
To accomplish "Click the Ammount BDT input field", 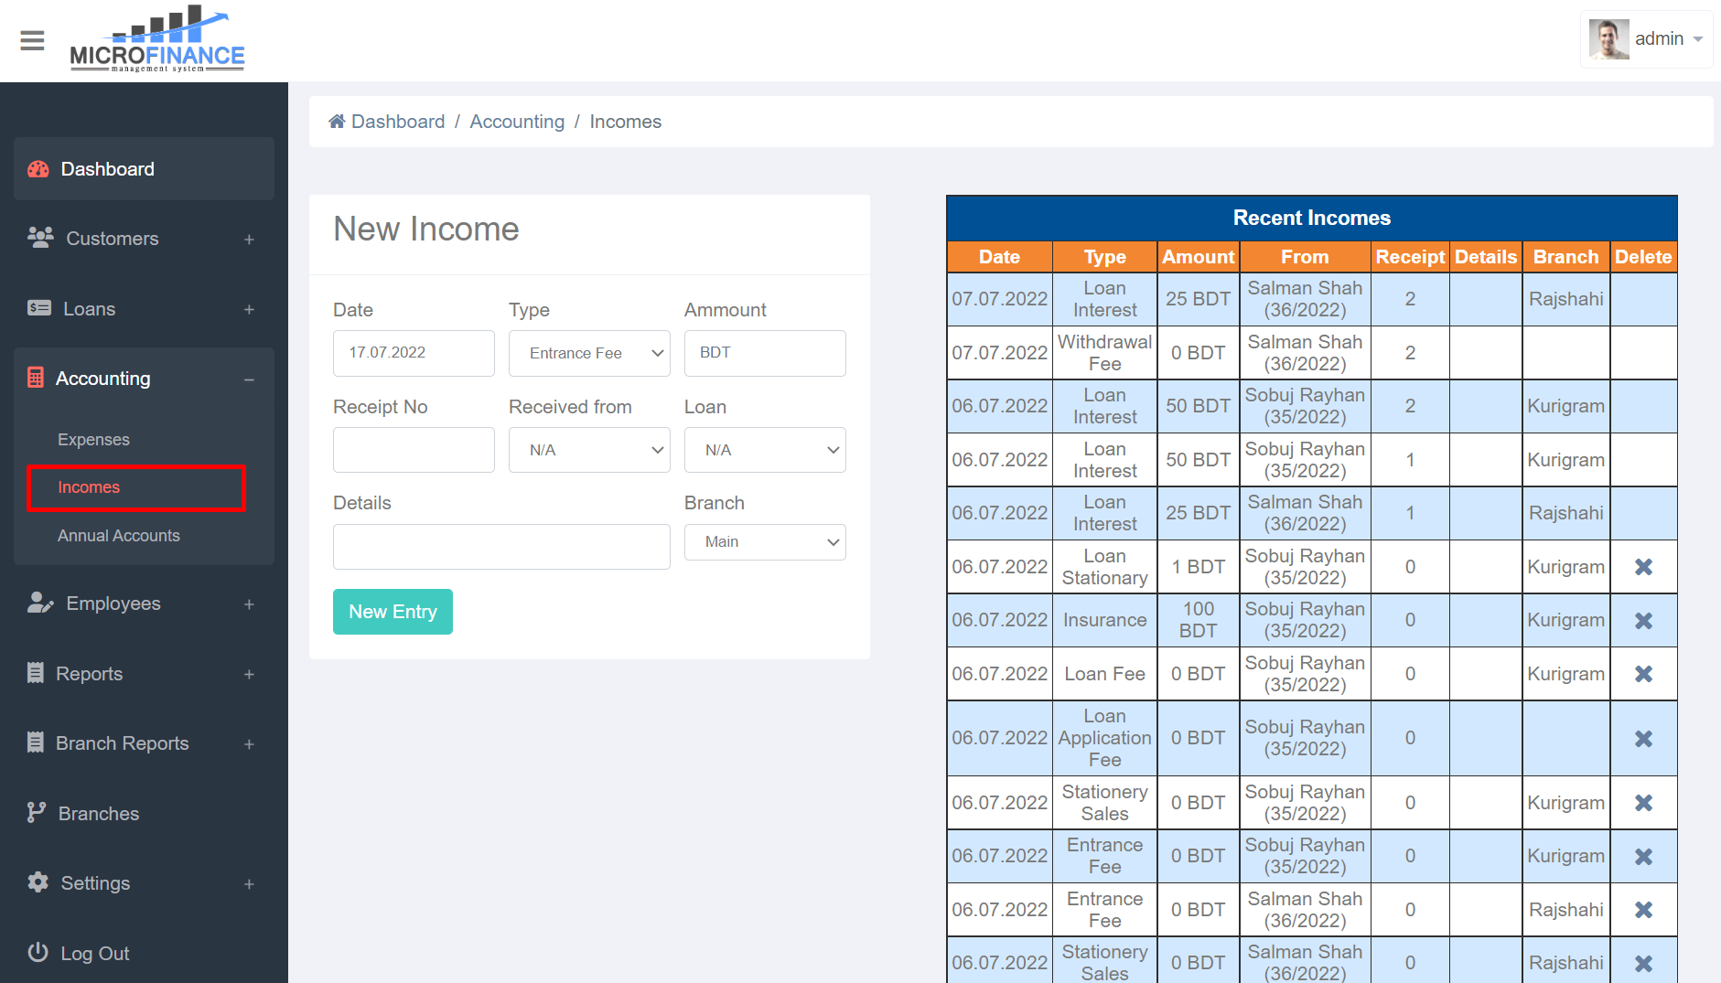I will 765,353.
